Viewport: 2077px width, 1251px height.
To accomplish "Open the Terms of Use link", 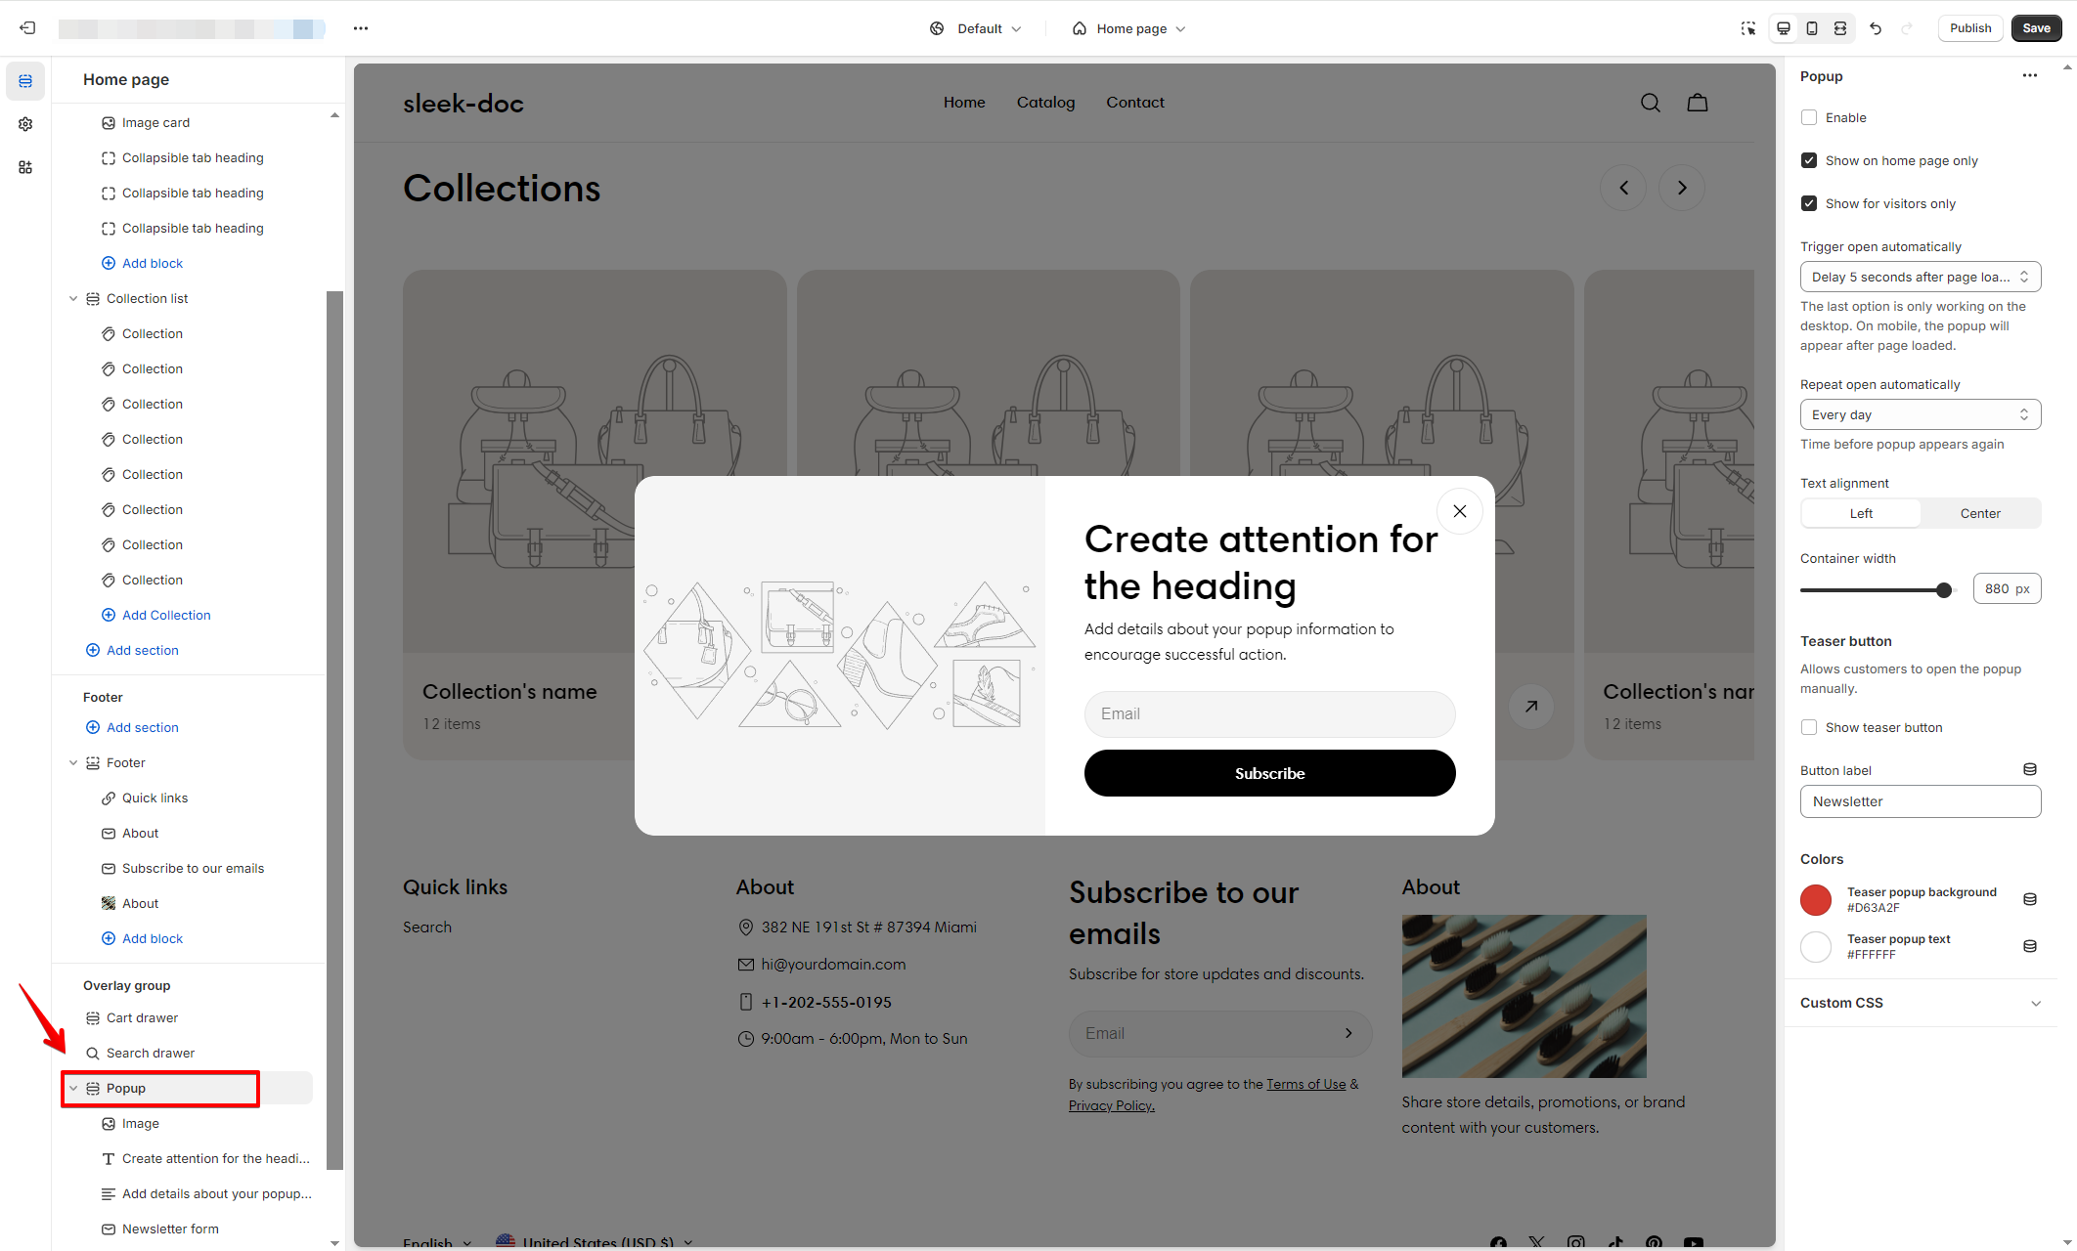I will (x=1305, y=1084).
